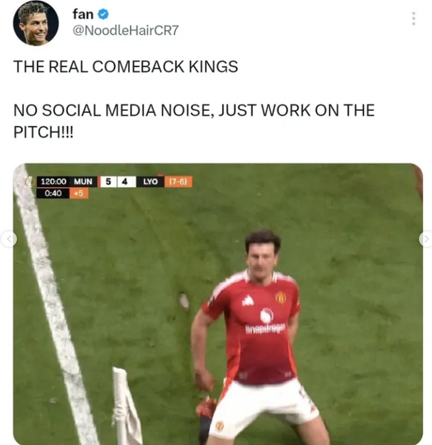Click the LYO team label
Image resolution: width=432 pixels, height=445 pixels.
pyautogui.click(x=150, y=182)
